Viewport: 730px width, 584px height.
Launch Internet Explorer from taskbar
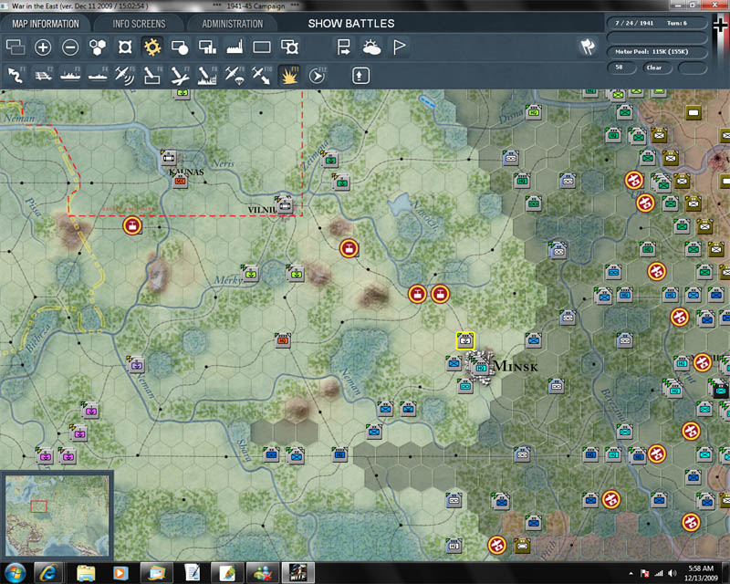click(48, 573)
